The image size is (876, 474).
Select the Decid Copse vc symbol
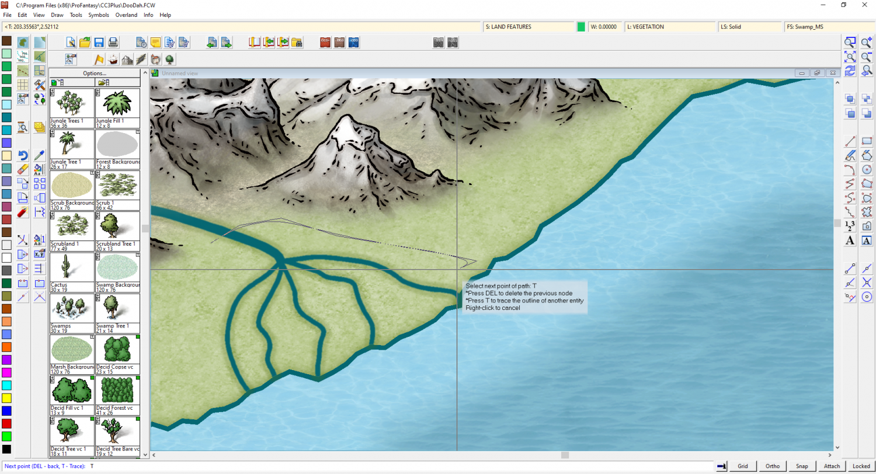point(117,354)
